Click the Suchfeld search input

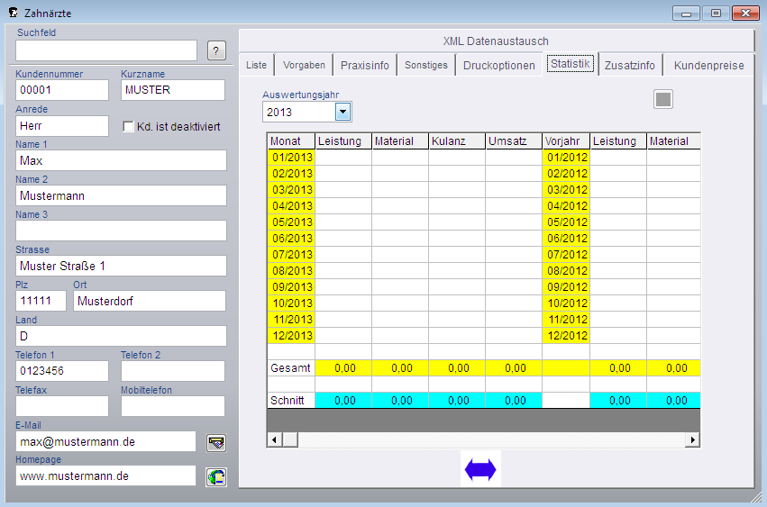(x=106, y=50)
